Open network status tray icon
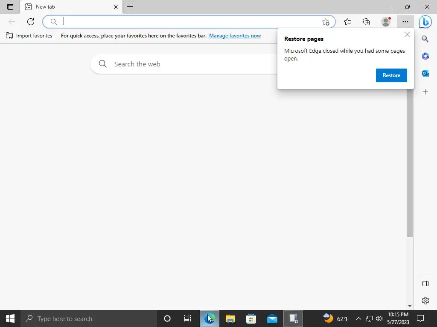This screenshot has width=437, height=327. point(369,318)
